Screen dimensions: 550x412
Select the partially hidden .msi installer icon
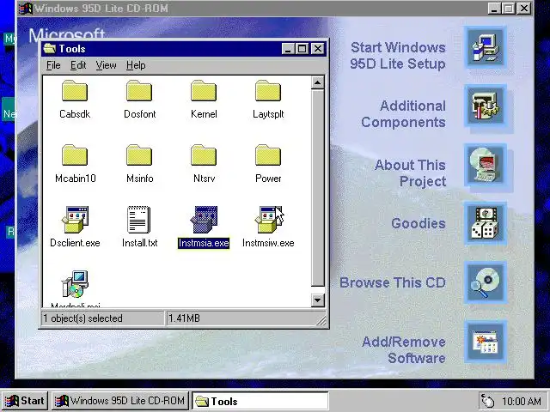(x=75, y=284)
